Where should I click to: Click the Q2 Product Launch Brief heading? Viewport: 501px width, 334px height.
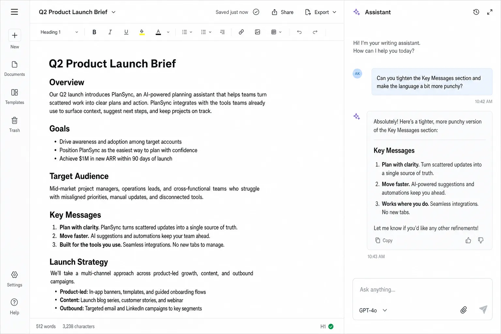coord(113,64)
